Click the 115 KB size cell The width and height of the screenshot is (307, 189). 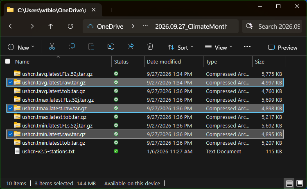point(274,151)
